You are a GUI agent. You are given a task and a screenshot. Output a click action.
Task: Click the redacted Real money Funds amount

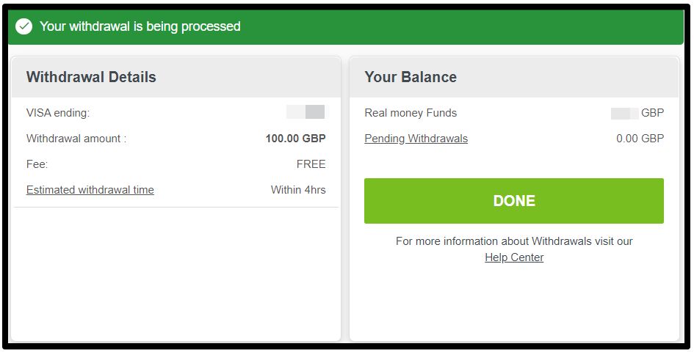[624, 113]
